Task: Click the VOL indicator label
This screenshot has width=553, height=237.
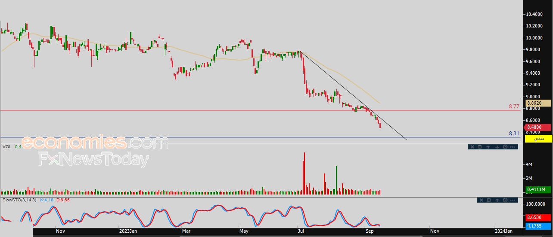Action: [6, 147]
